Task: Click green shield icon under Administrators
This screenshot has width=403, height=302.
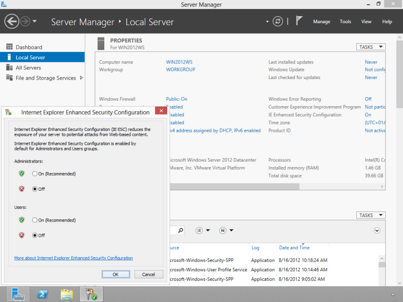Action: [22, 173]
